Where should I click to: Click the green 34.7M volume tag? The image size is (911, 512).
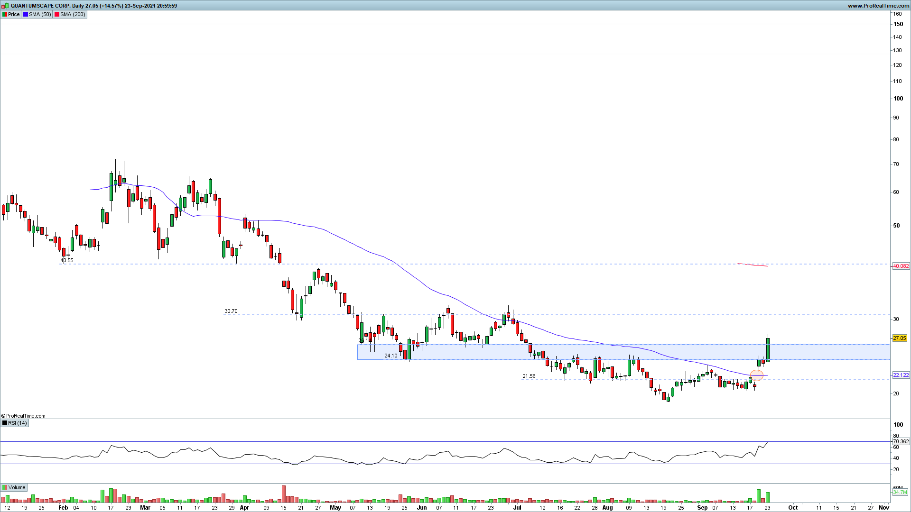pyautogui.click(x=900, y=492)
